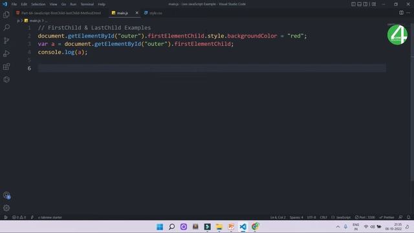Open Chrome from the taskbar
The width and height of the screenshot is (414, 233).
(x=255, y=227)
